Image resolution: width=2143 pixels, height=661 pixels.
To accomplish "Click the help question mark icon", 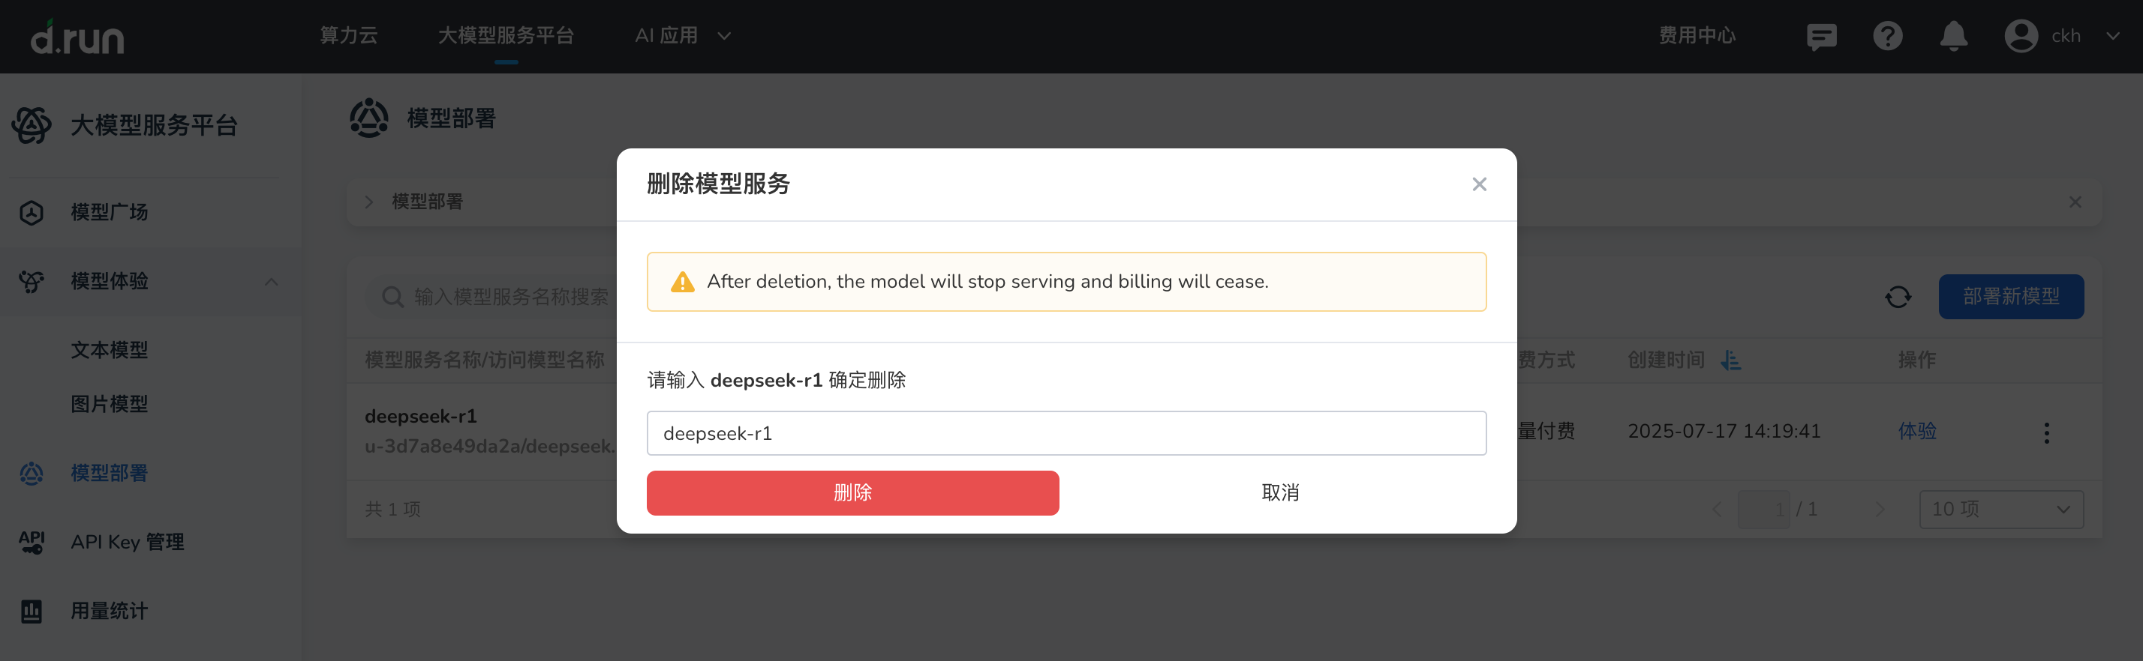I will (x=1888, y=36).
